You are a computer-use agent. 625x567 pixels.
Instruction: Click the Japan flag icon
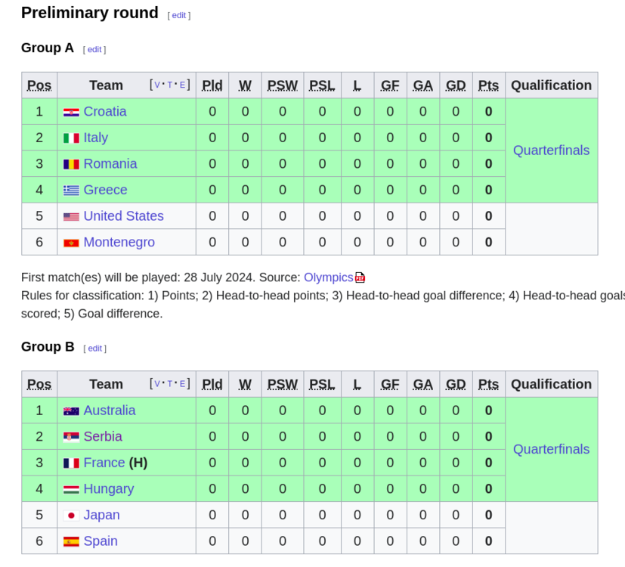[x=71, y=516]
